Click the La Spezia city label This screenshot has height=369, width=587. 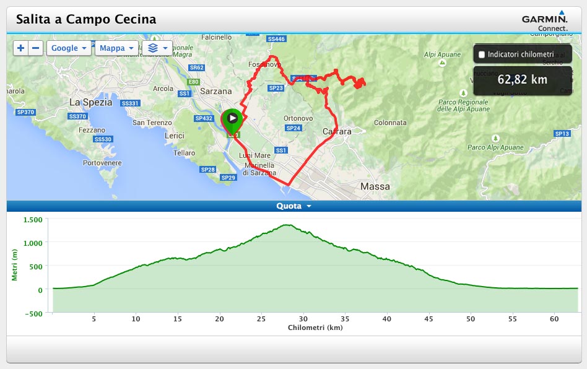[90, 102]
